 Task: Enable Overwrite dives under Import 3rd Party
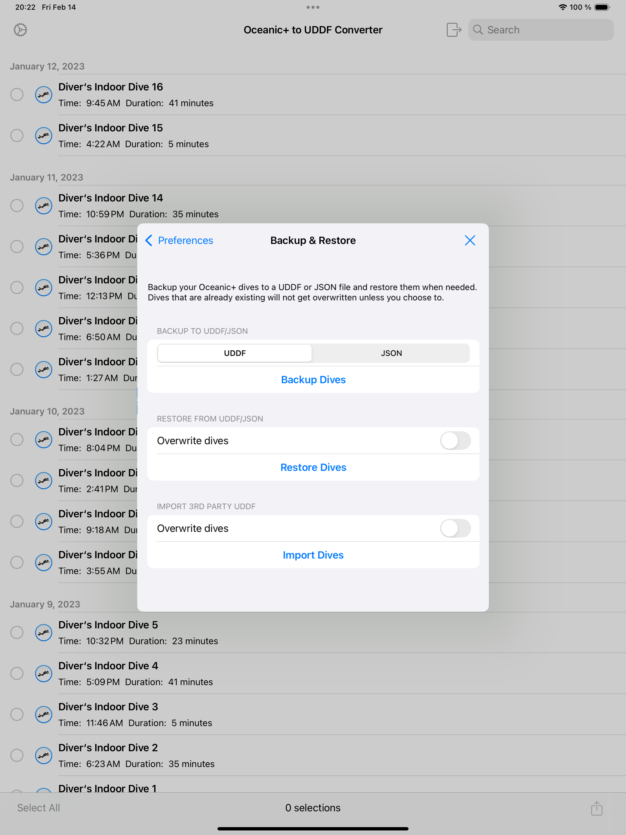pos(456,529)
